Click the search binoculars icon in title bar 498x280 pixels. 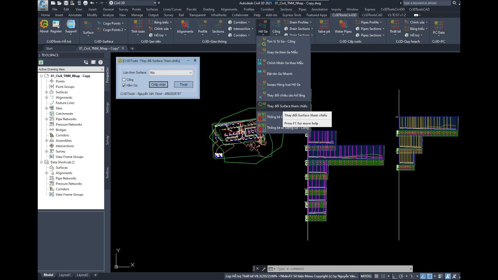(454, 3)
